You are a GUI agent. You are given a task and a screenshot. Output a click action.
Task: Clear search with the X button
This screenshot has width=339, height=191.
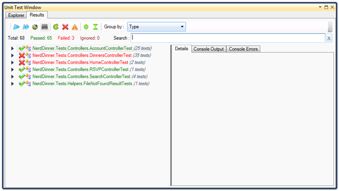point(329,38)
